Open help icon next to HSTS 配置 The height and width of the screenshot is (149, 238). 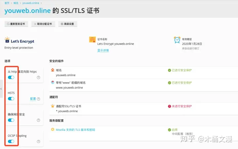[39, 99]
